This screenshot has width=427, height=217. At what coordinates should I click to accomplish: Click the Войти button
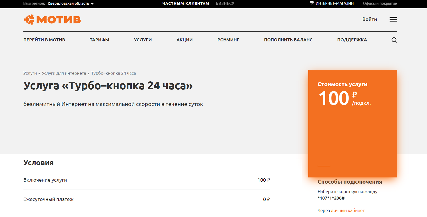[x=369, y=19]
